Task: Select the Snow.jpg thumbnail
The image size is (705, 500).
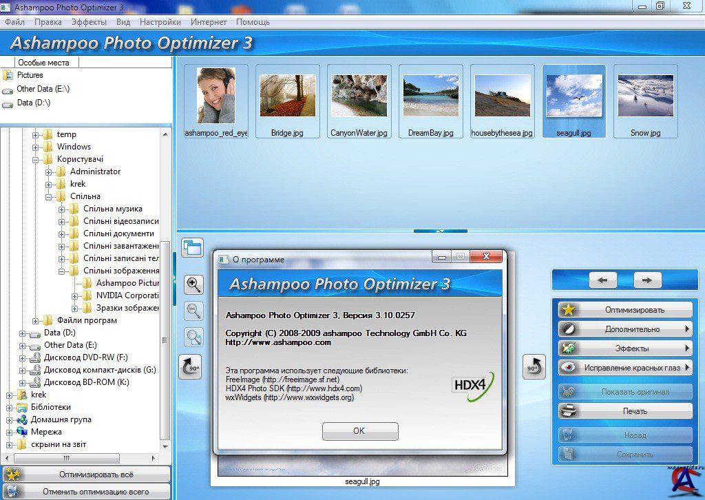Action: click(645, 101)
